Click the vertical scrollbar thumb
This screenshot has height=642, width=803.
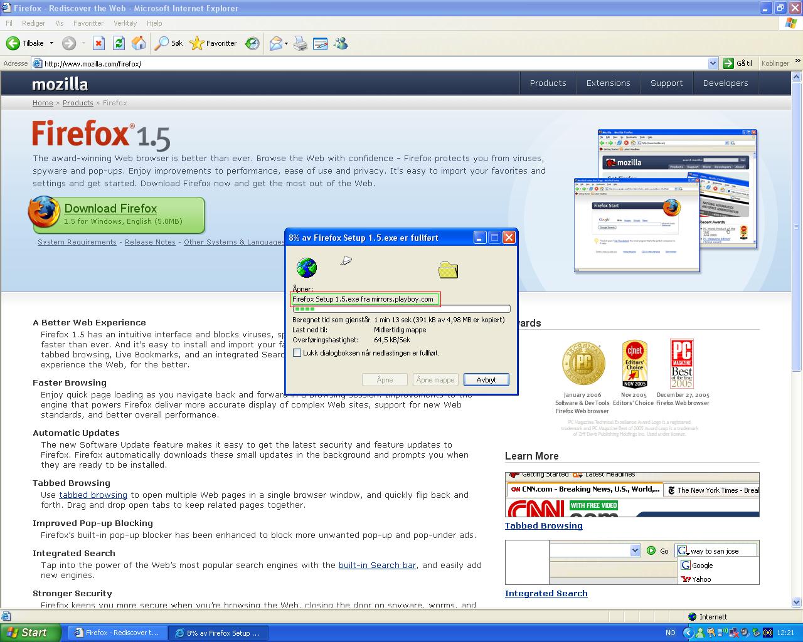(797, 226)
